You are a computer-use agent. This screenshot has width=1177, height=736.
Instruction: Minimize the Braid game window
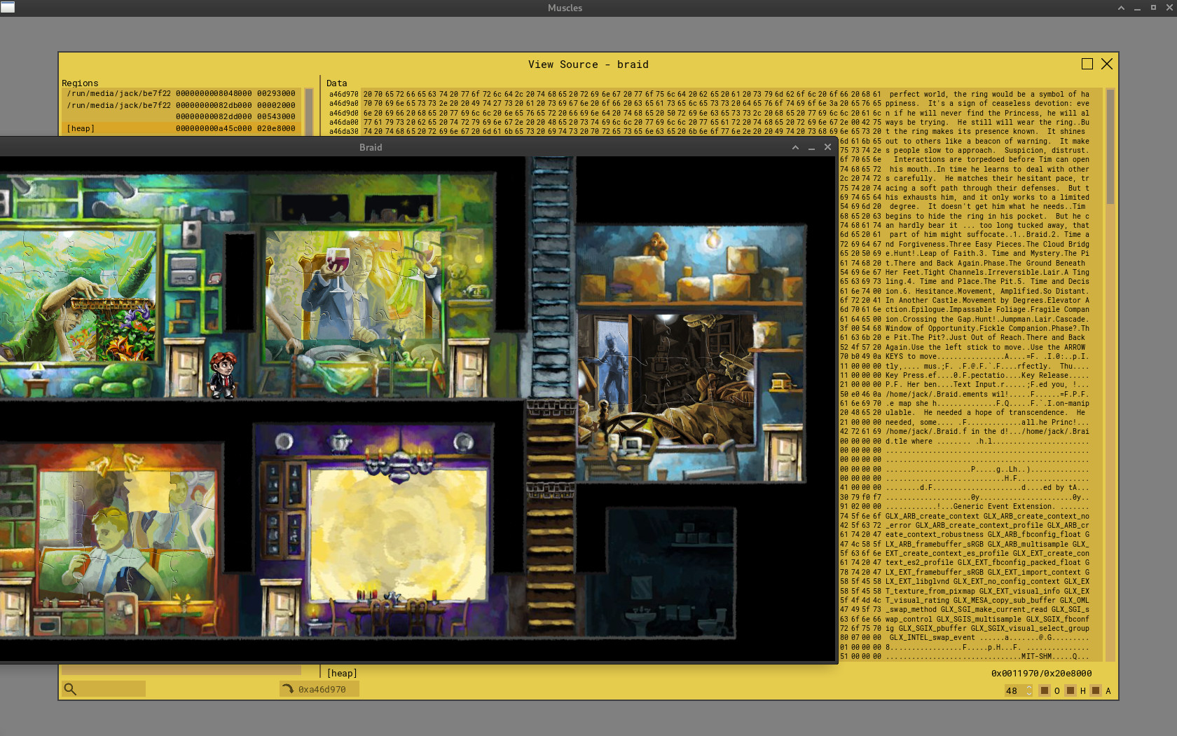click(811, 147)
